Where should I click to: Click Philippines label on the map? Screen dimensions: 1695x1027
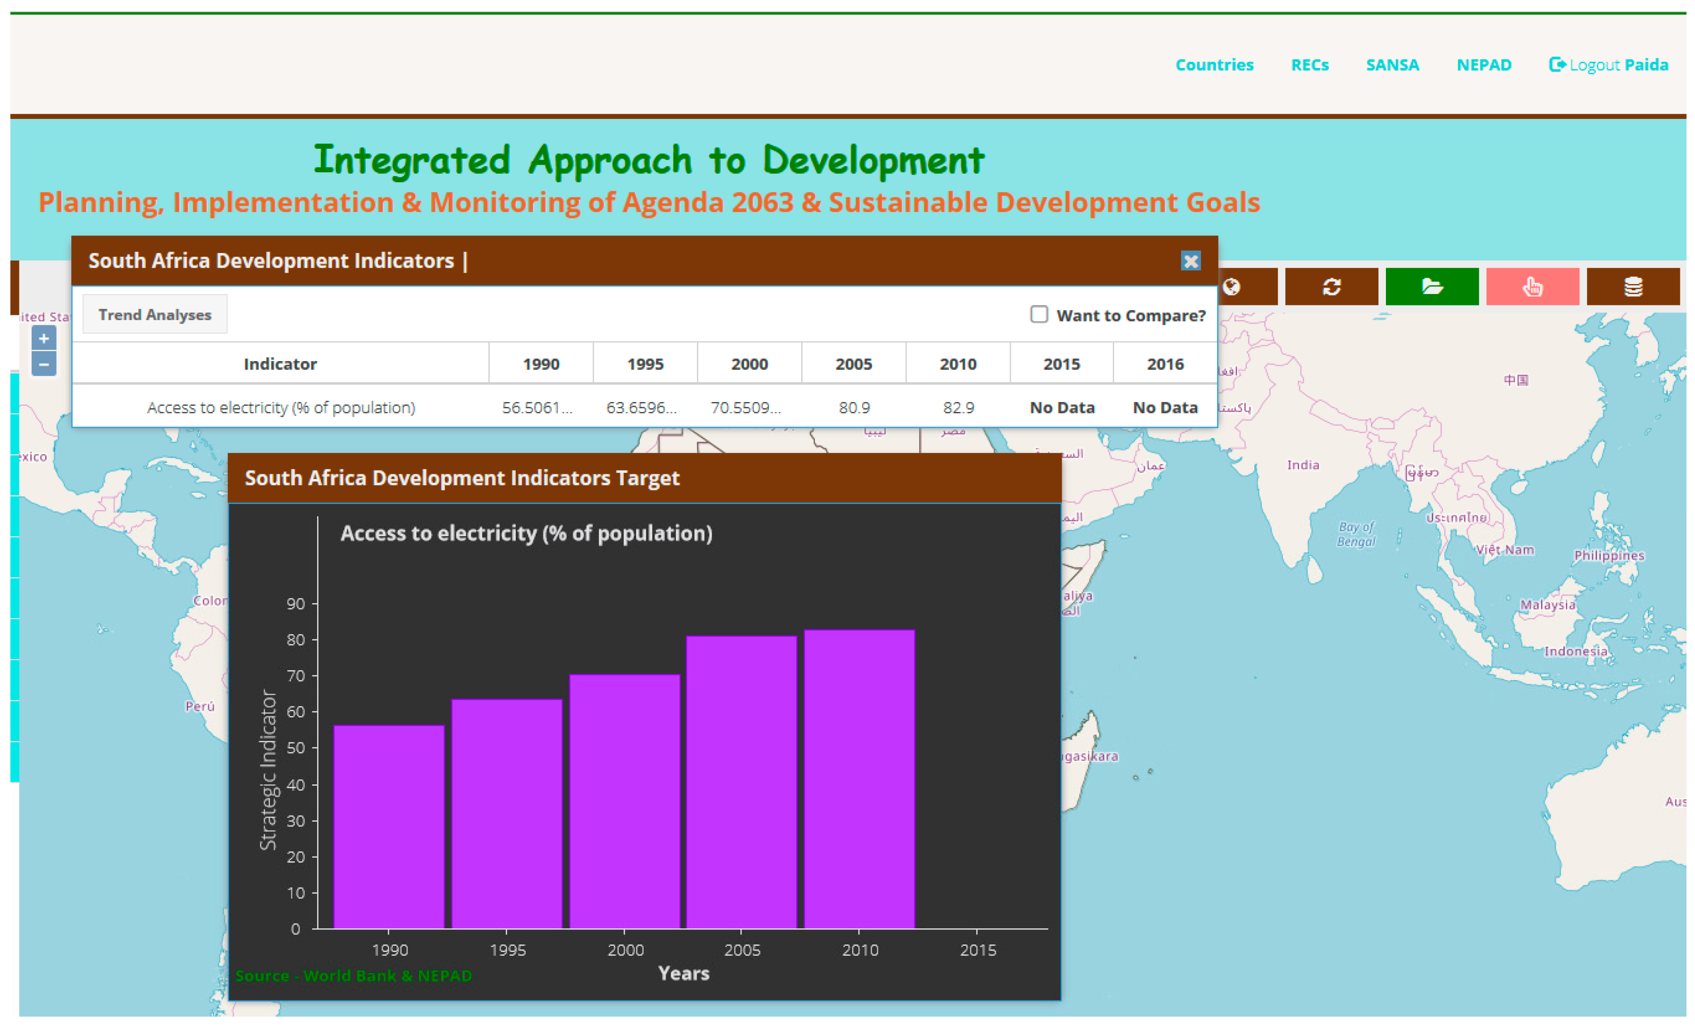click(1609, 555)
